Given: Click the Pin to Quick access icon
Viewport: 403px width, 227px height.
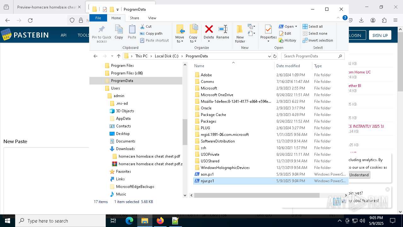Looking at the screenshot, I should coord(101,34).
